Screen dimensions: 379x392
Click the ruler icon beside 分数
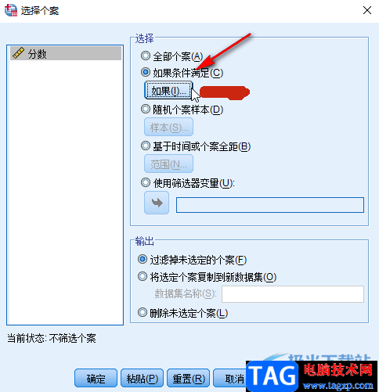click(x=18, y=53)
